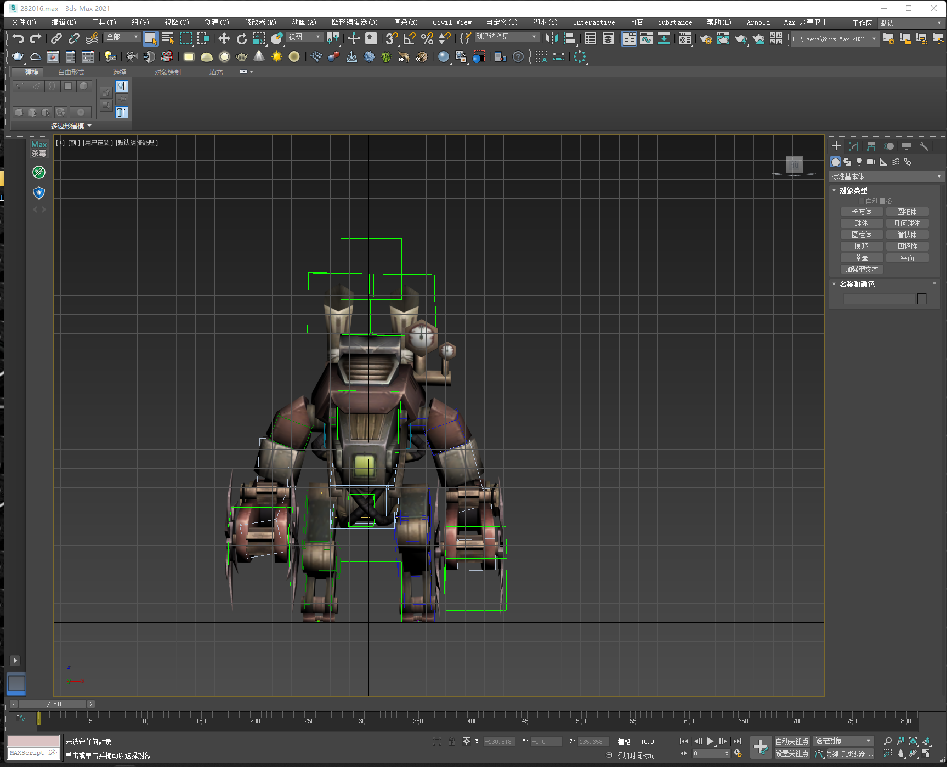Toggle the selection lock icon
This screenshot has height=767, width=947.
(x=452, y=741)
